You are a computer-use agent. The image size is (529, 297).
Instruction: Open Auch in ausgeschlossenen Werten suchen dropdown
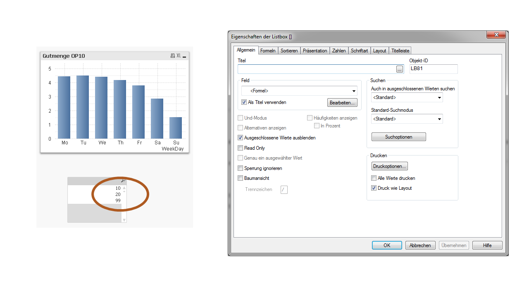coord(407,97)
